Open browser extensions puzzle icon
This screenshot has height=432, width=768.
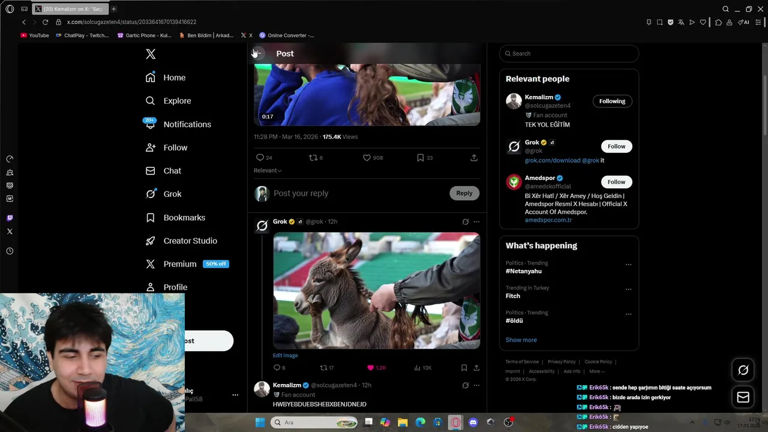click(718, 22)
